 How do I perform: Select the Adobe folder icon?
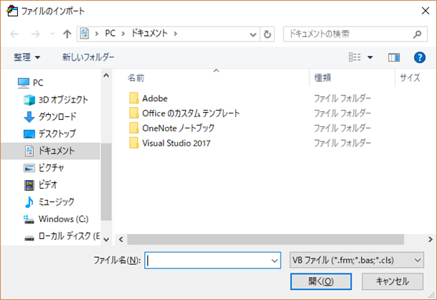point(133,98)
